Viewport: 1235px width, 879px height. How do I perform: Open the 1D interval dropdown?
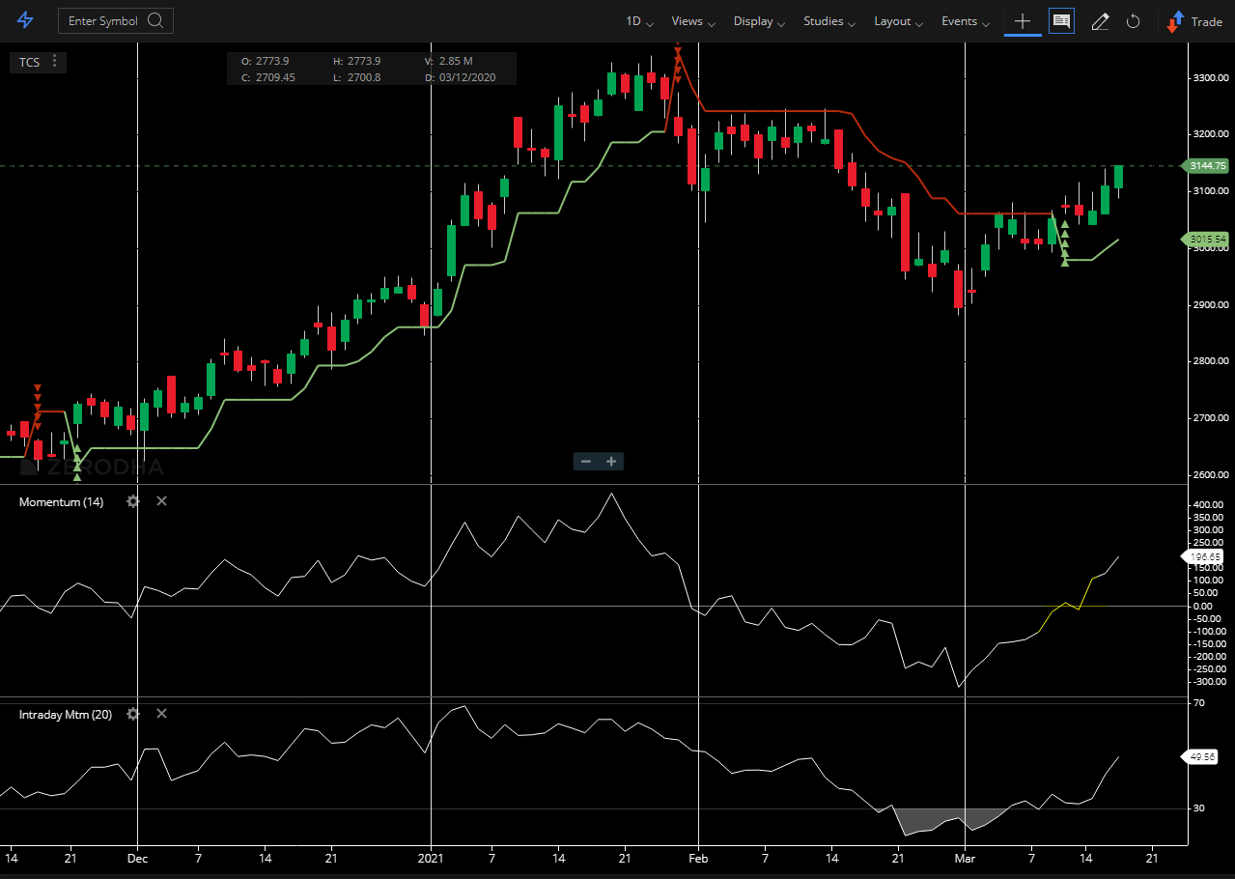point(639,21)
